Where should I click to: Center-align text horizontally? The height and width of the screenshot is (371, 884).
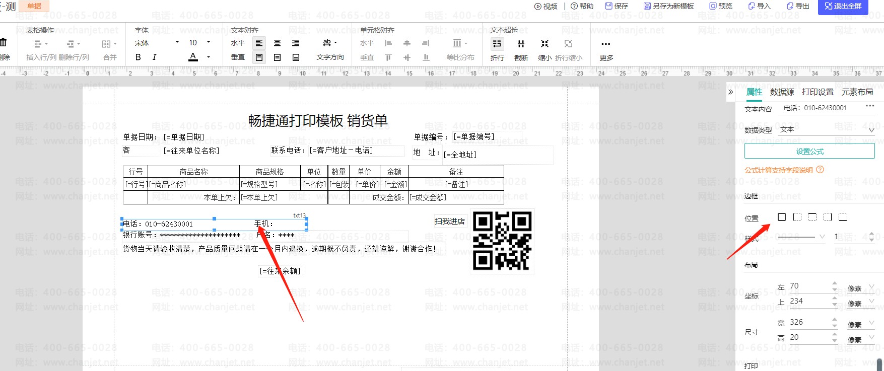pyautogui.click(x=277, y=43)
